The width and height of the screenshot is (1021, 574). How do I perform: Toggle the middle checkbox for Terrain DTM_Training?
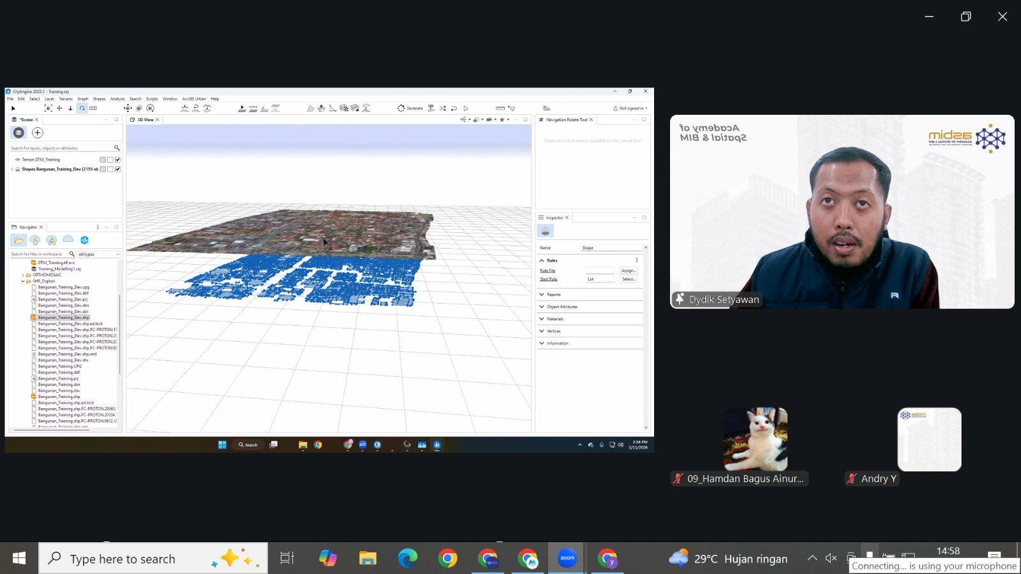[110, 159]
